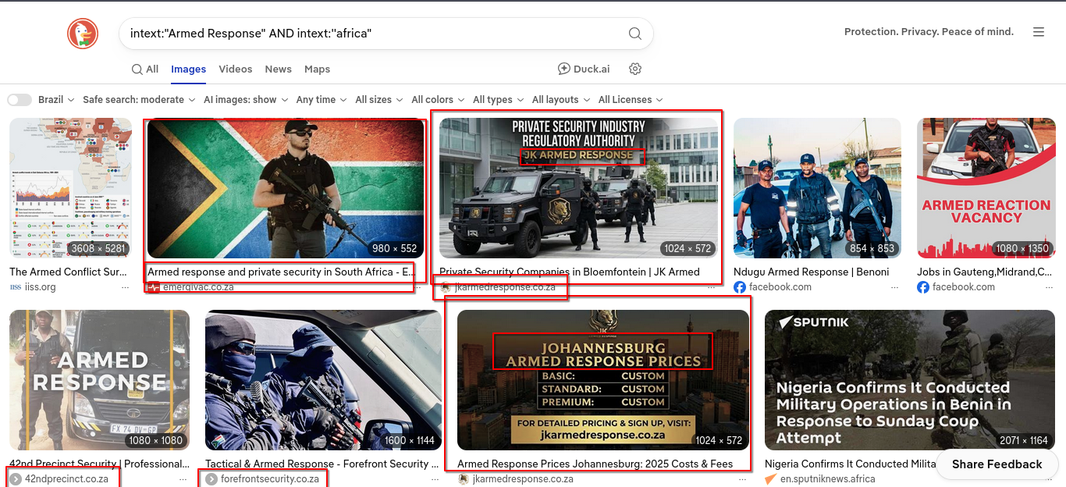Click 'Armed response and private security in South Africa' title
This screenshot has height=487, width=1066.
pyautogui.click(x=282, y=272)
